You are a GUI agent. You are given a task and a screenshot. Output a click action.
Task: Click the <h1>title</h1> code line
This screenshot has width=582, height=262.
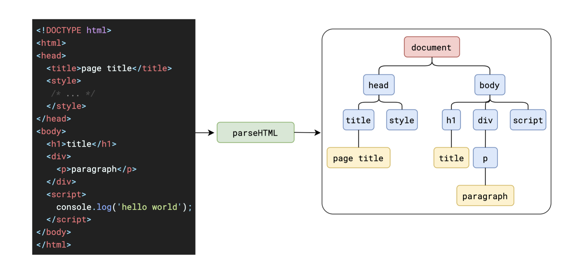coord(81,144)
